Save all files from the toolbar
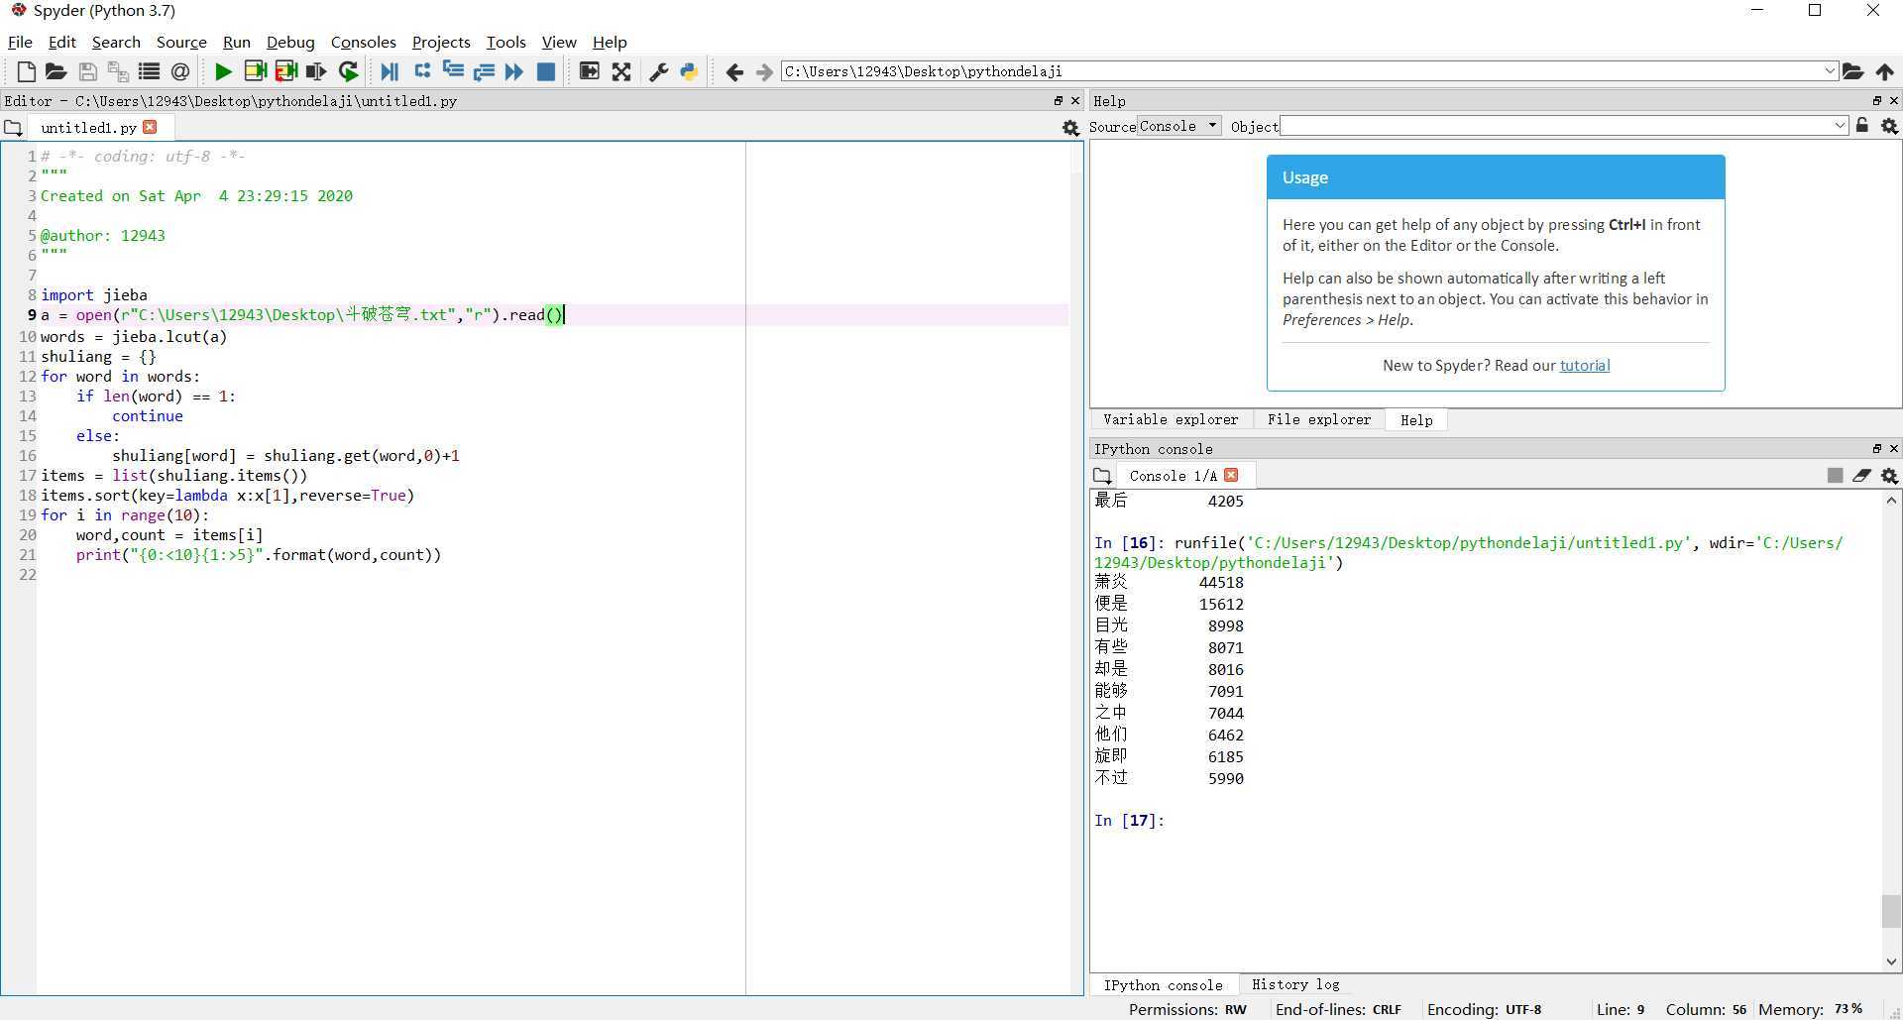The width and height of the screenshot is (1903, 1020). [118, 71]
